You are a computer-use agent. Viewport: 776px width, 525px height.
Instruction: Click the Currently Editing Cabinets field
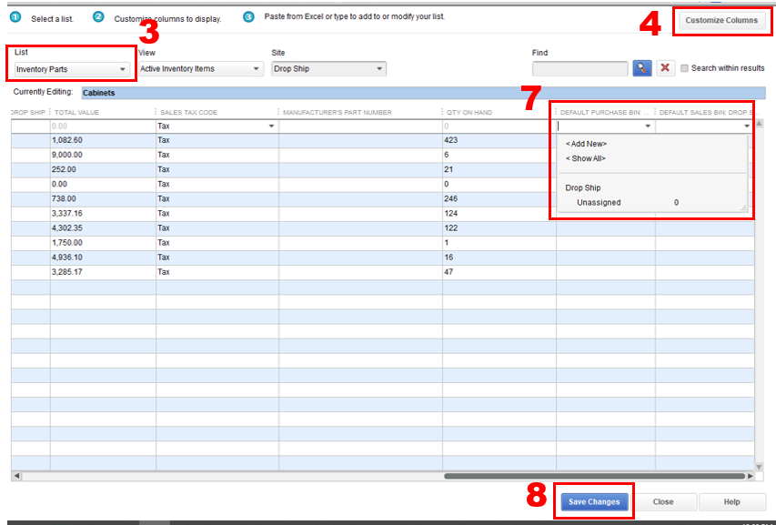coord(423,93)
